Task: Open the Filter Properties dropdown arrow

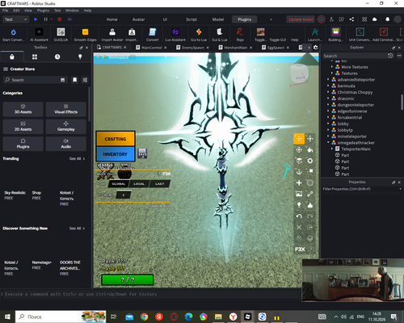Action: point(400,189)
